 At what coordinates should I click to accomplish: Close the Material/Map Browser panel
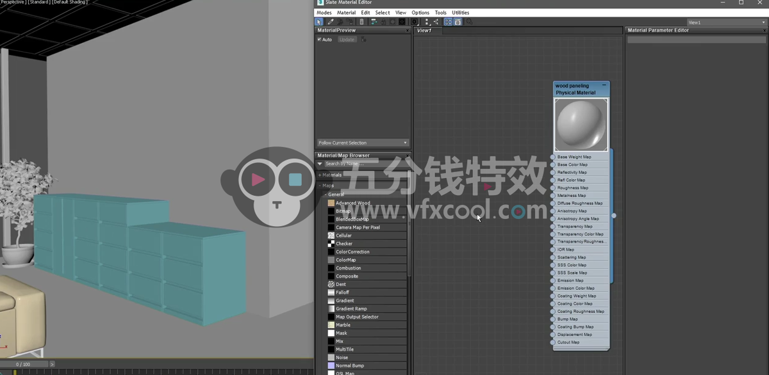pyautogui.click(x=408, y=156)
